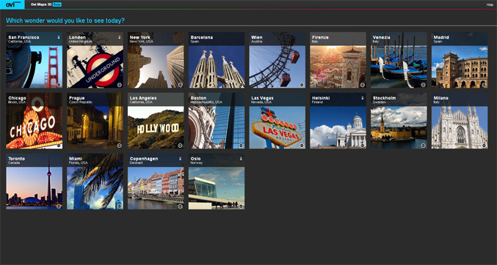Open the Barcelona Sagrada Familia thumbnail

(x=217, y=60)
